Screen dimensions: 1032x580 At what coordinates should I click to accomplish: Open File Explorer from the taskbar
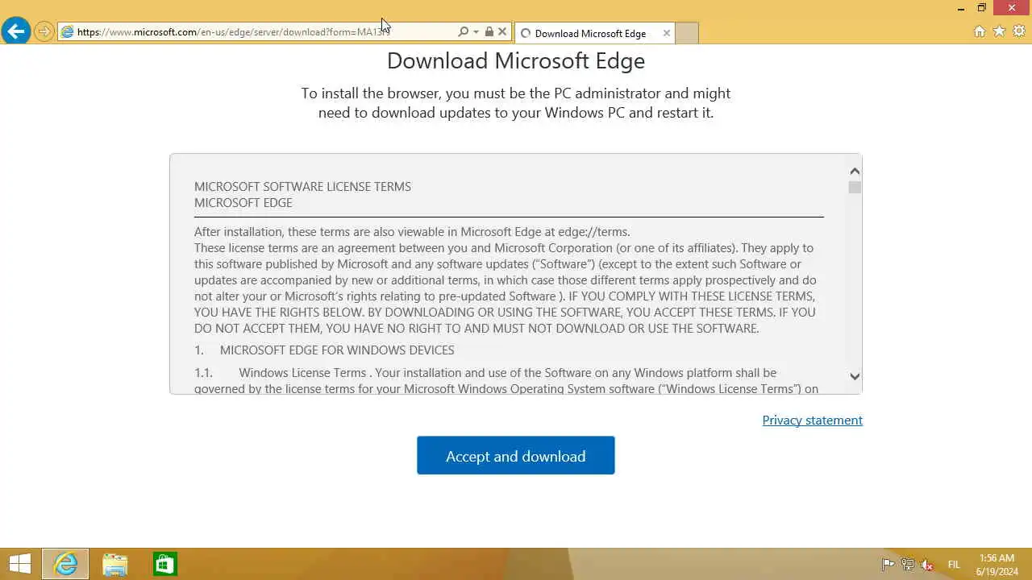click(115, 564)
